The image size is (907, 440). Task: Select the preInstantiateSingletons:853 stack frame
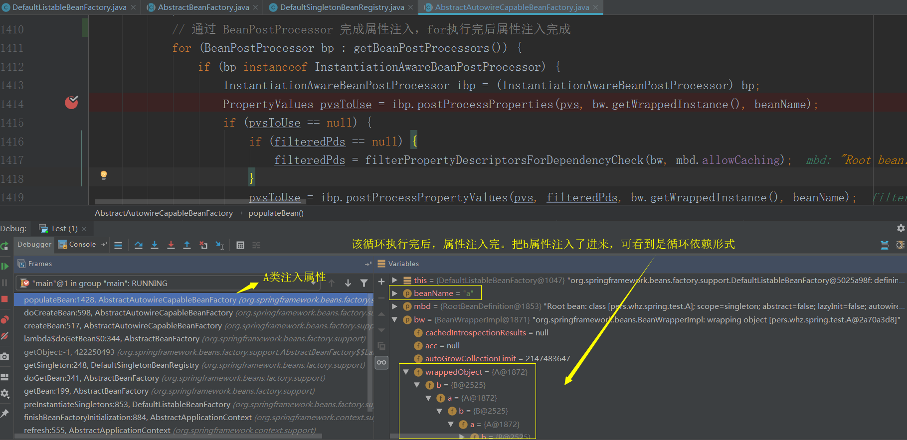tap(193, 404)
